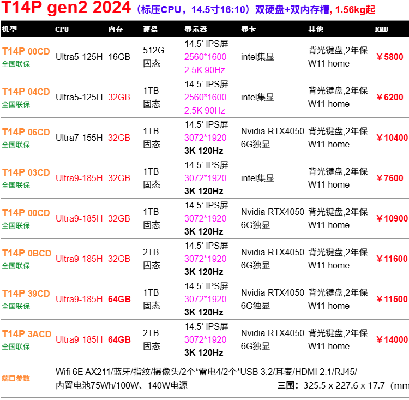Image resolution: width=409 pixels, height=400 pixels.
Task: Select model name "T14P 04CD"
Action: click(x=26, y=92)
